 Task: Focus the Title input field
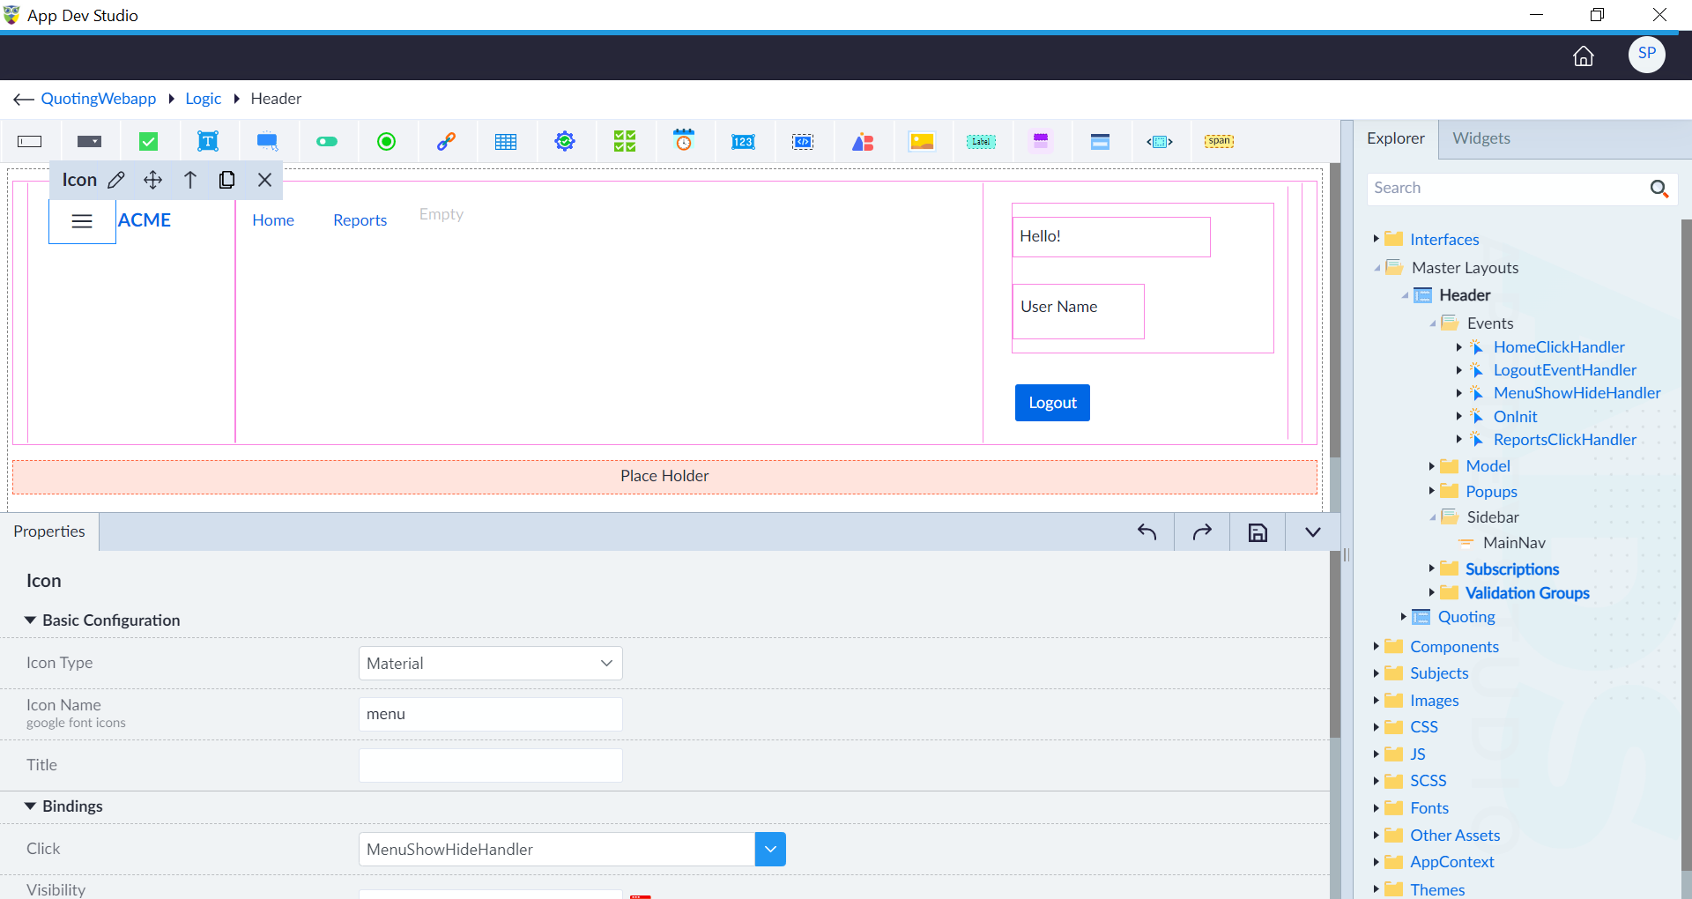(x=491, y=766)
